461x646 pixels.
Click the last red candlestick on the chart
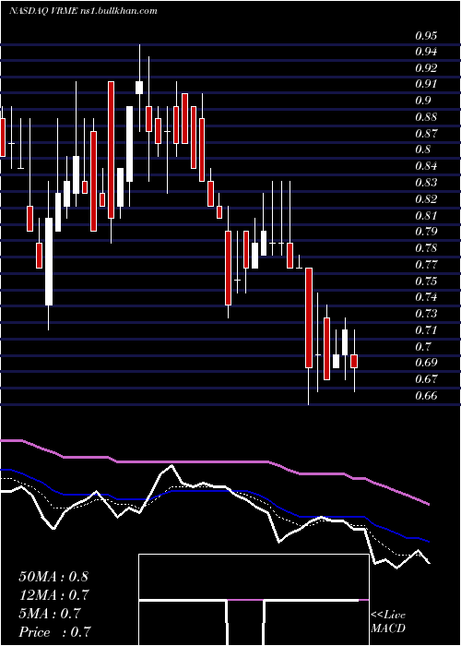pyautogui.click(x=354, y=361)
